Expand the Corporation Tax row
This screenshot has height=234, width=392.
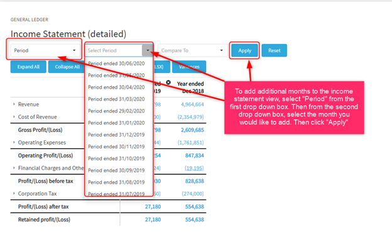point(14,194)
